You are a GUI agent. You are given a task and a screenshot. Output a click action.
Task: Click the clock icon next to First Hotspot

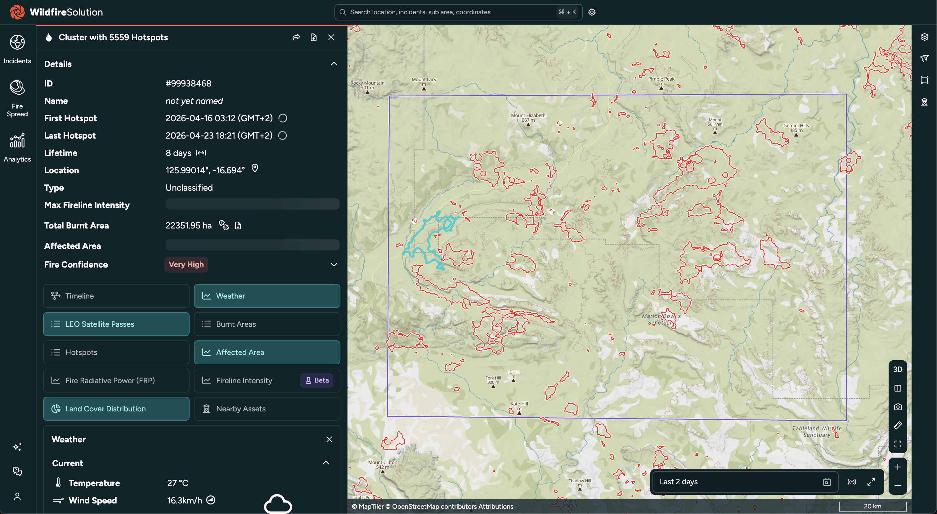283,118
